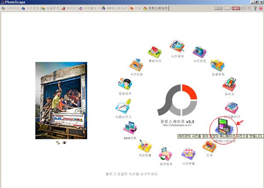Click the 포토스케이프 v3.3 title text
Image resolution: width=264 pixels, height=188 pixels.
click(177, 121)
